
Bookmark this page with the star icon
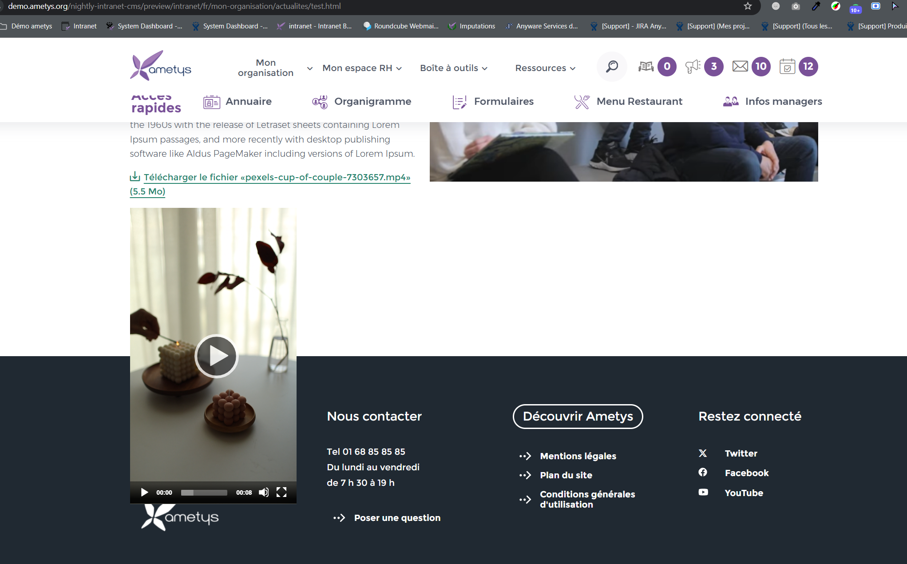[748, 6]
